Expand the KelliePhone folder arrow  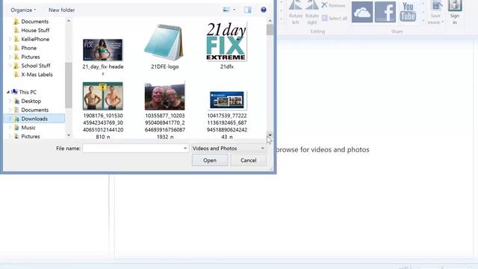(x=10, y=39)
